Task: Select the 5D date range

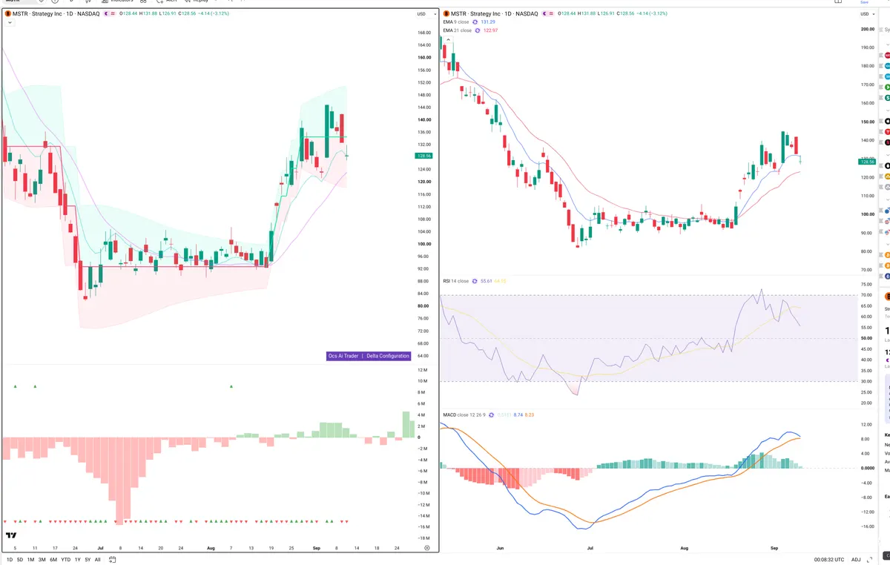Action: tap(20, 560)
